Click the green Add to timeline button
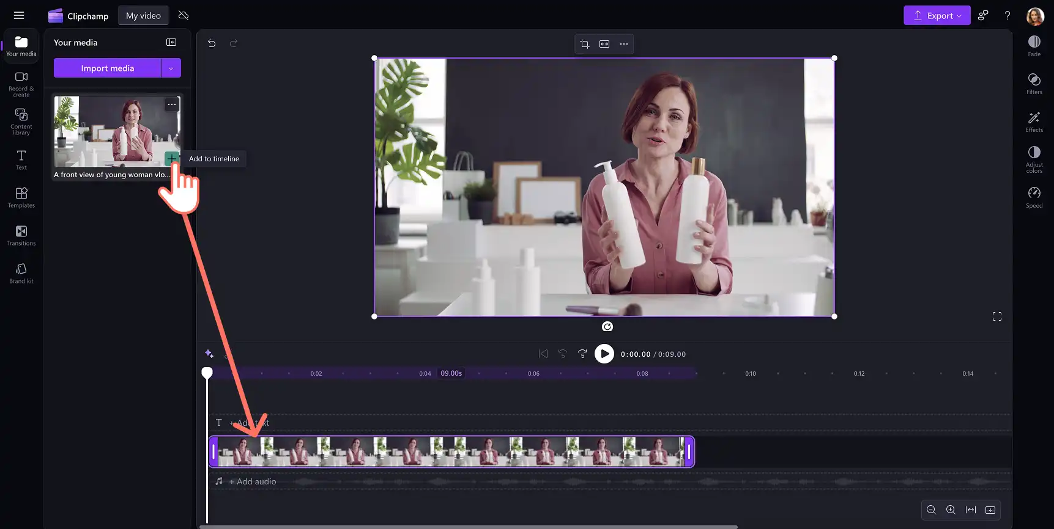Image resolution: width=1054 pixels, height=529 pixels. pos(172,159)
